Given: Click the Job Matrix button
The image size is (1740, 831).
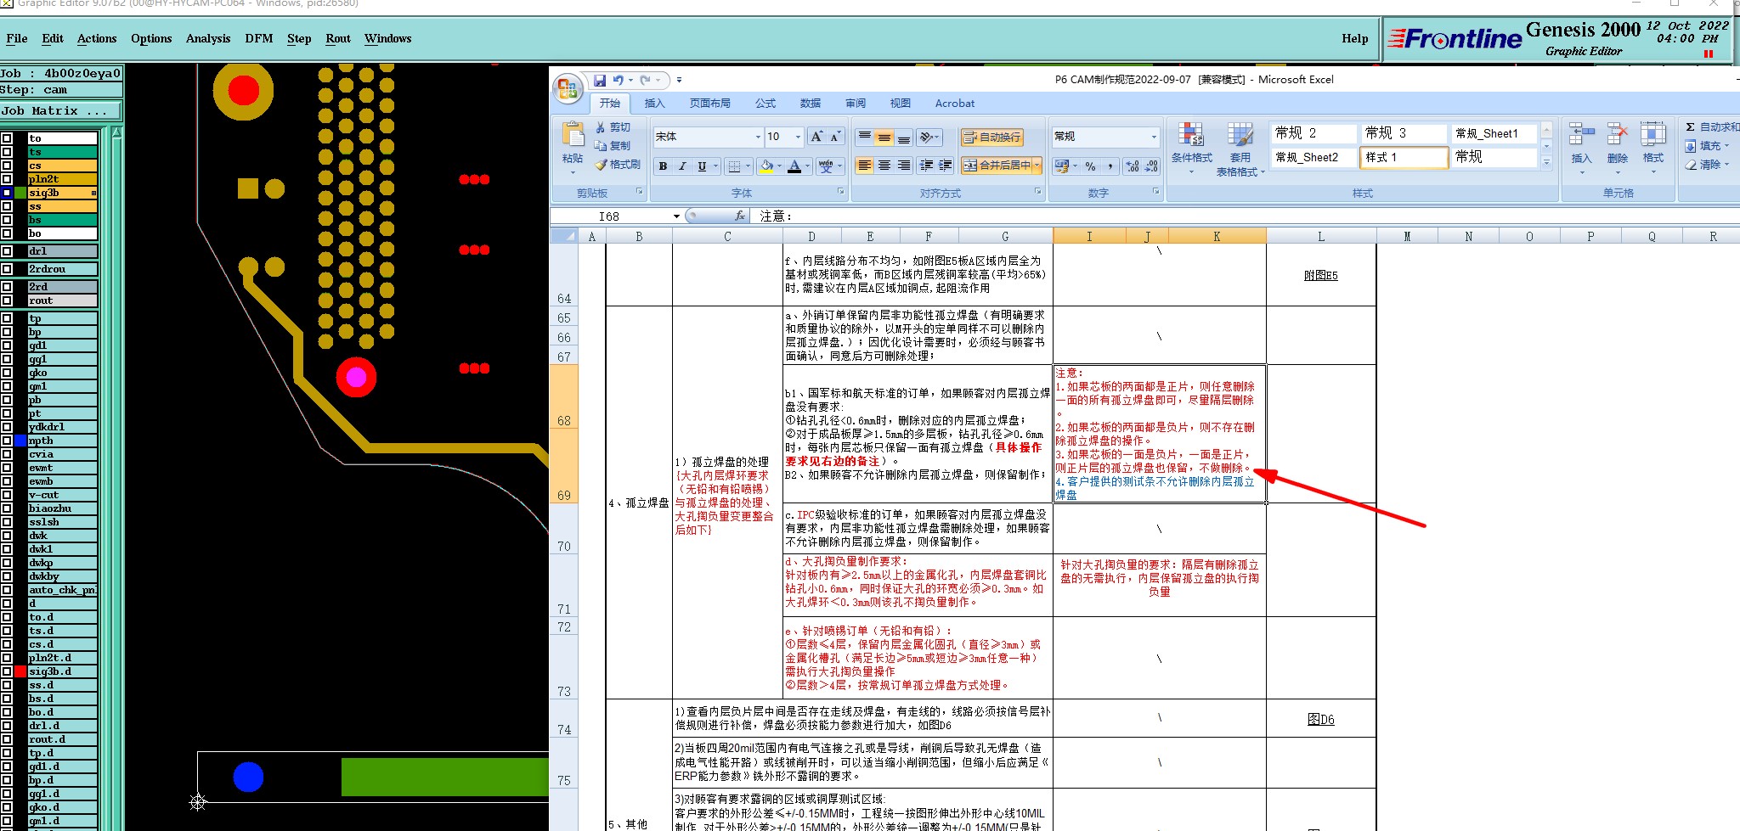Looking at the screenshot, I should (x=60, y=111).
